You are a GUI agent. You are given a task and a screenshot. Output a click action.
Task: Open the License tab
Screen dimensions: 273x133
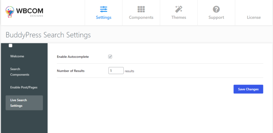click(254, 17)
